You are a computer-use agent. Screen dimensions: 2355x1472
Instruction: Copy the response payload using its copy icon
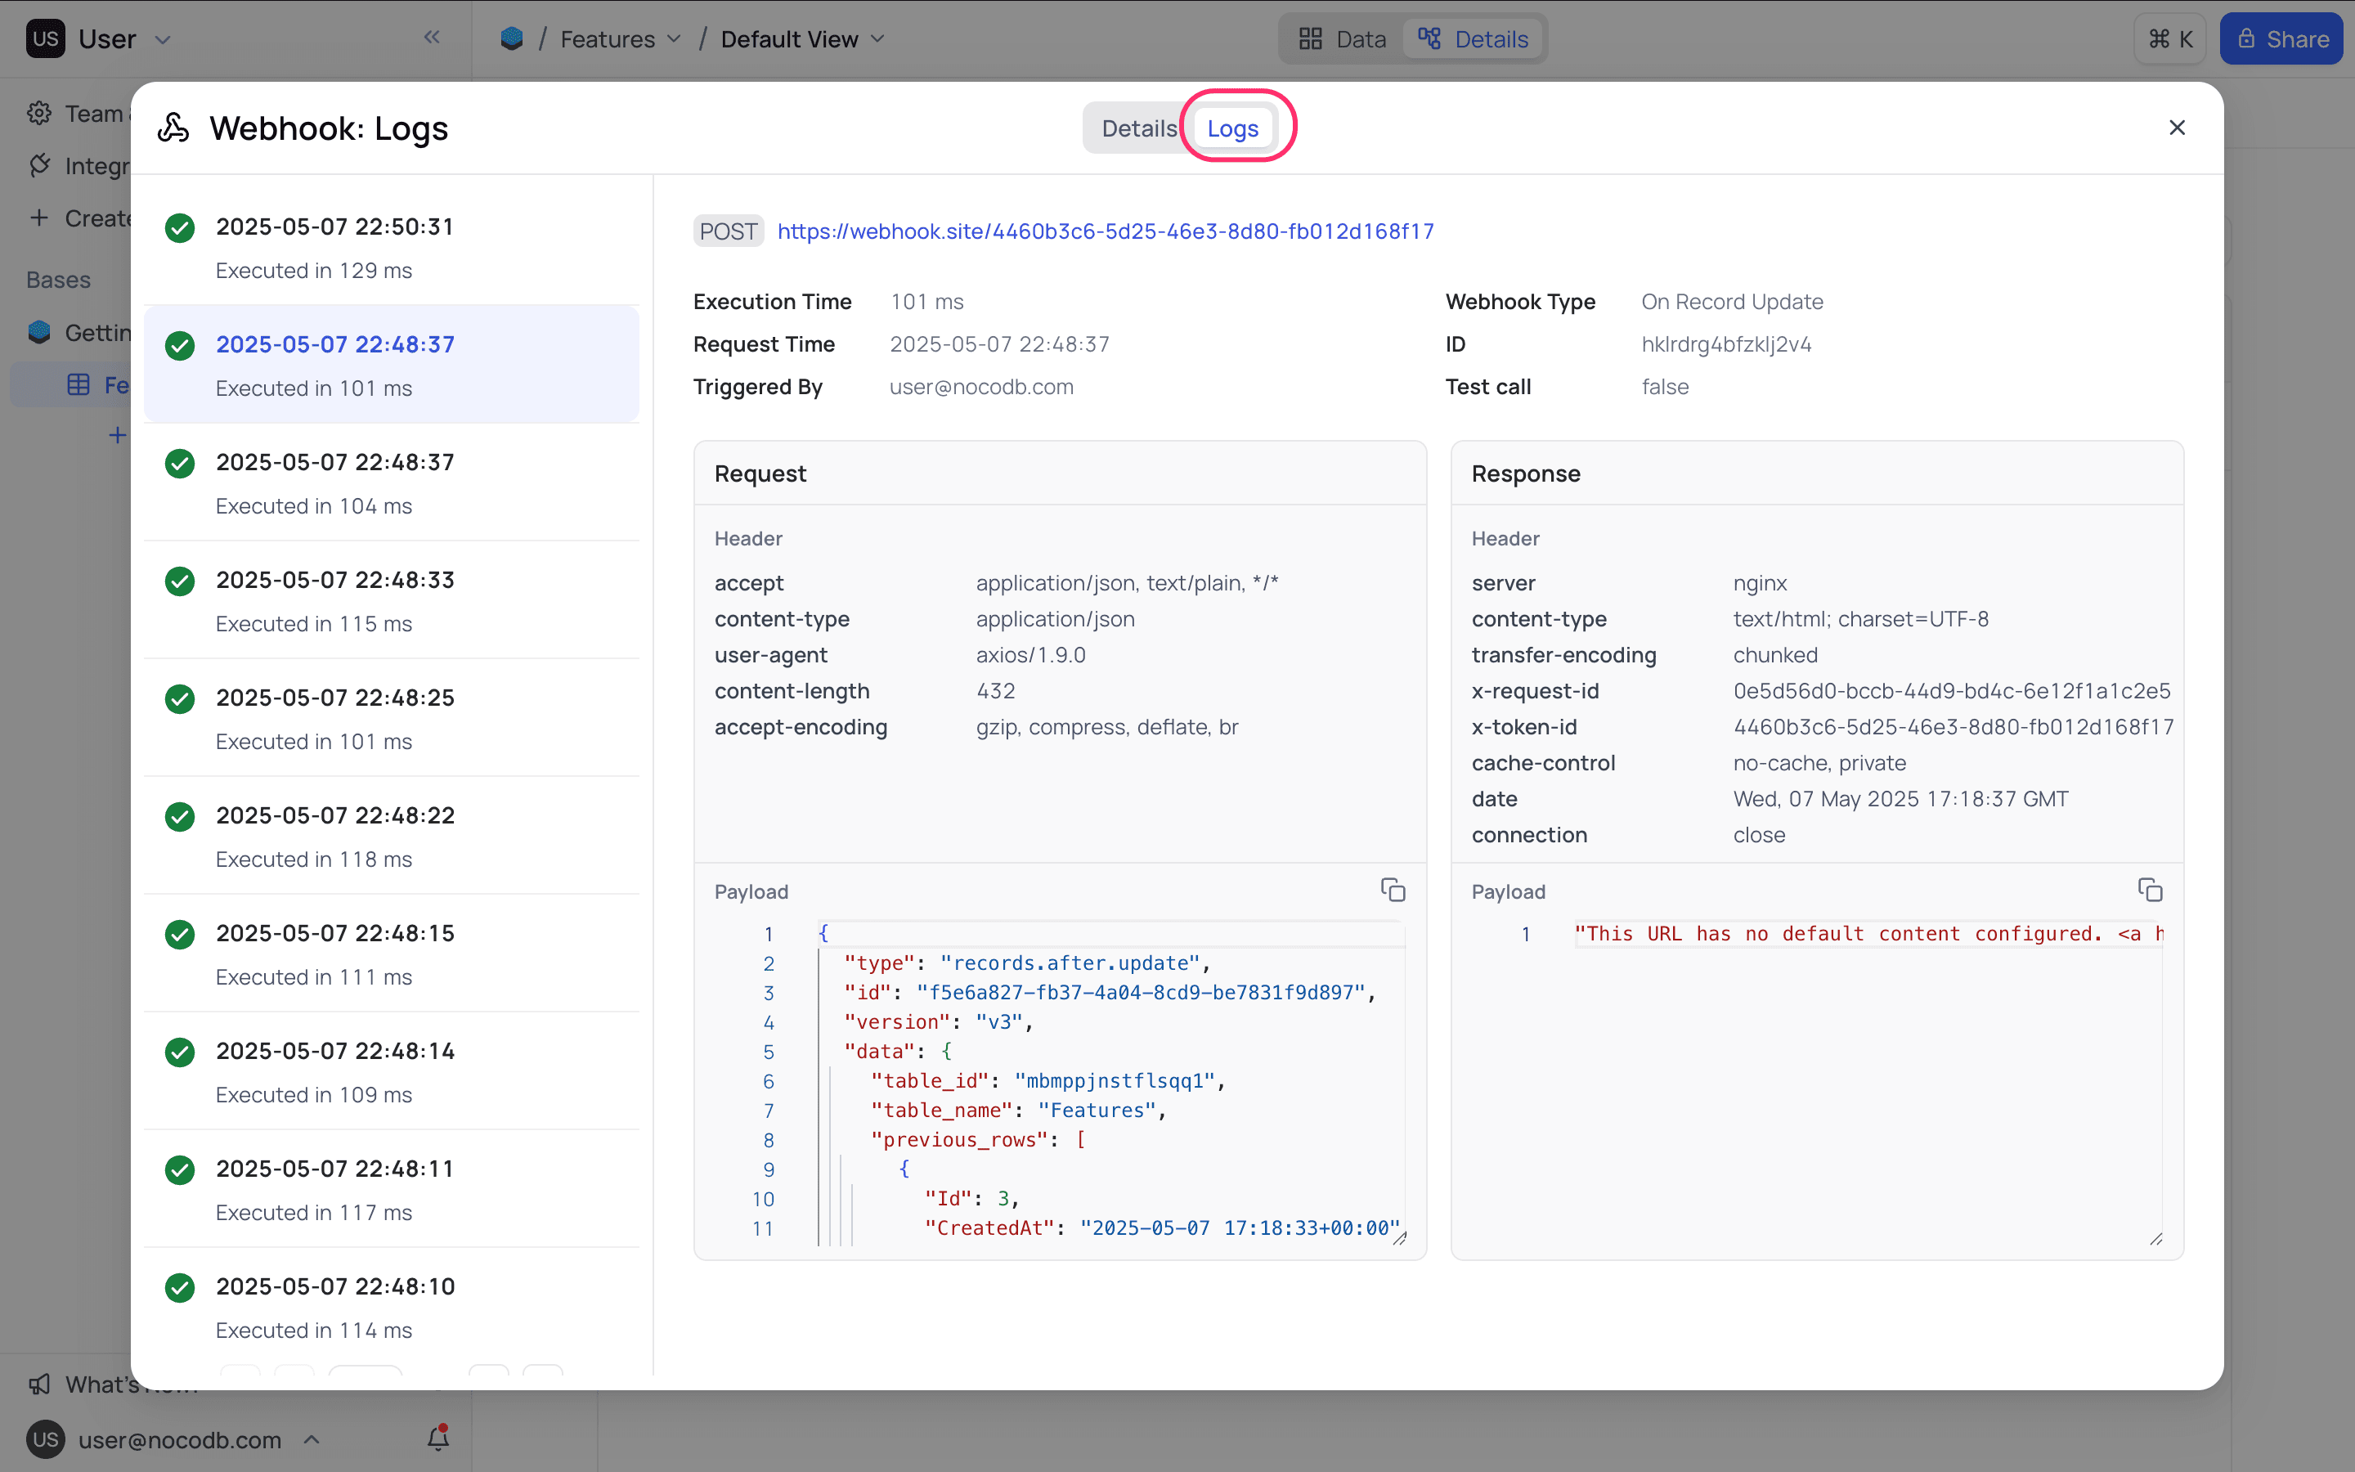2149,889
